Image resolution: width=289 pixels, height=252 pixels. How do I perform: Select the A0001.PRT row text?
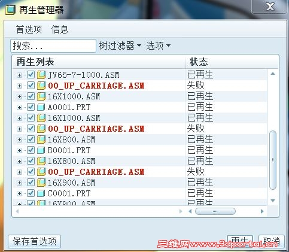click(69, 107)
